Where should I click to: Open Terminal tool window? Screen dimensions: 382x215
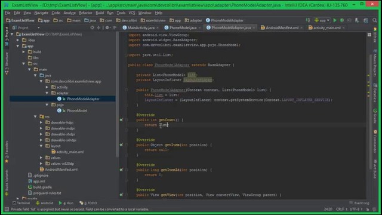[x=21, y=203]
